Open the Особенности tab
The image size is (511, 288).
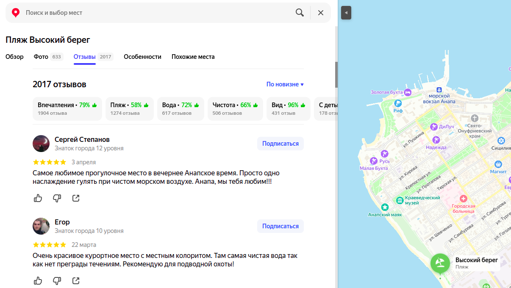click(x=142, y=57)
